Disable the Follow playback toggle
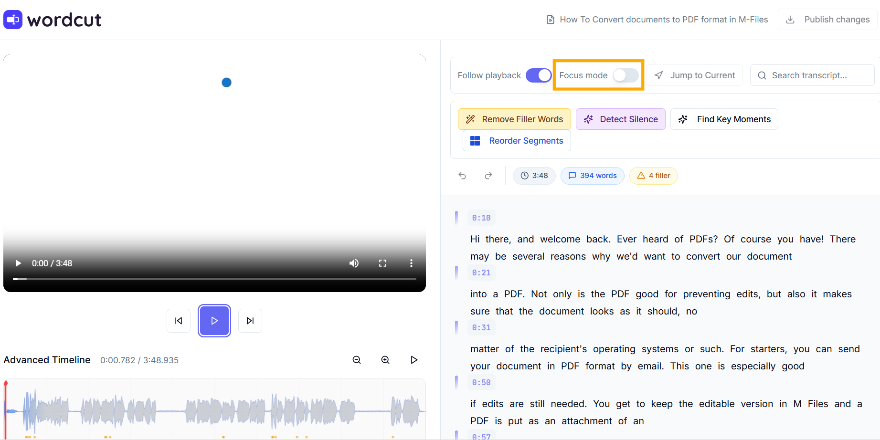880x440 pixels. point(538,75)
